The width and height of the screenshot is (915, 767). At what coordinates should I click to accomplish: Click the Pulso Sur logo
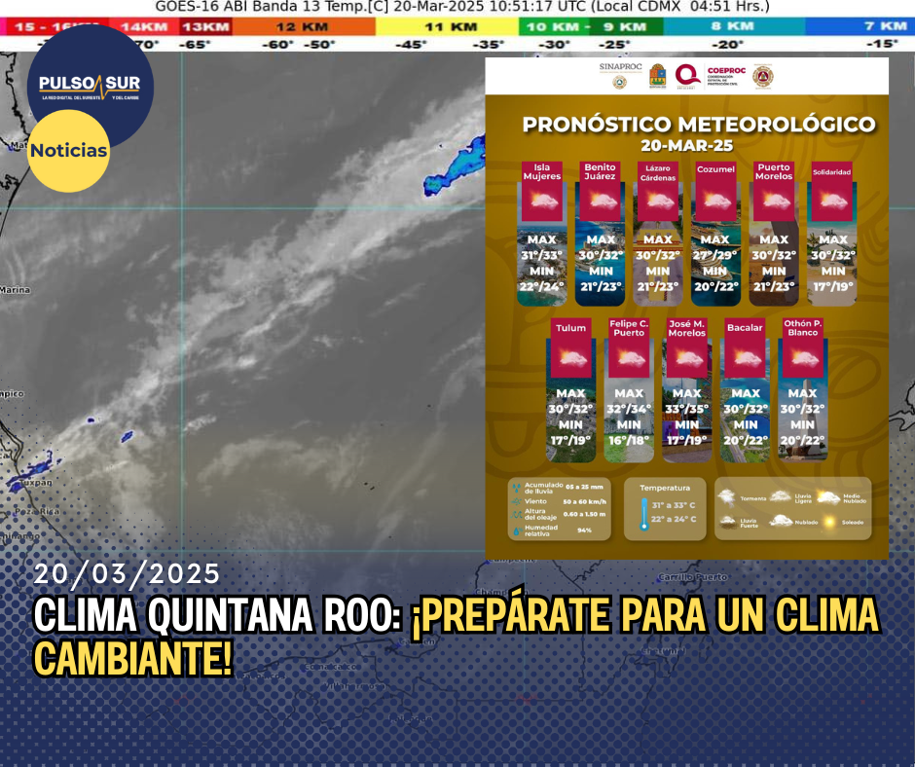[x=90, y=86]
